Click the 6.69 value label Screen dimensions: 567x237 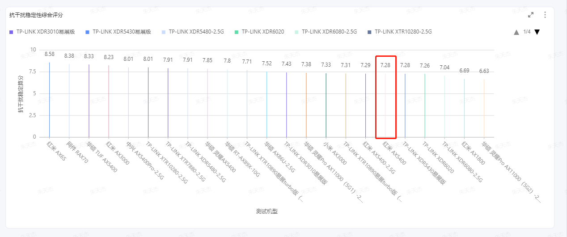[464, 71]
